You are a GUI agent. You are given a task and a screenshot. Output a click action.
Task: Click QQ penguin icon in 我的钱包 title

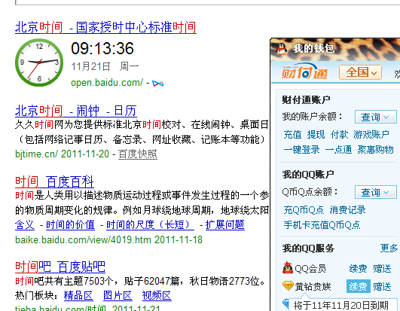[282, 48]
